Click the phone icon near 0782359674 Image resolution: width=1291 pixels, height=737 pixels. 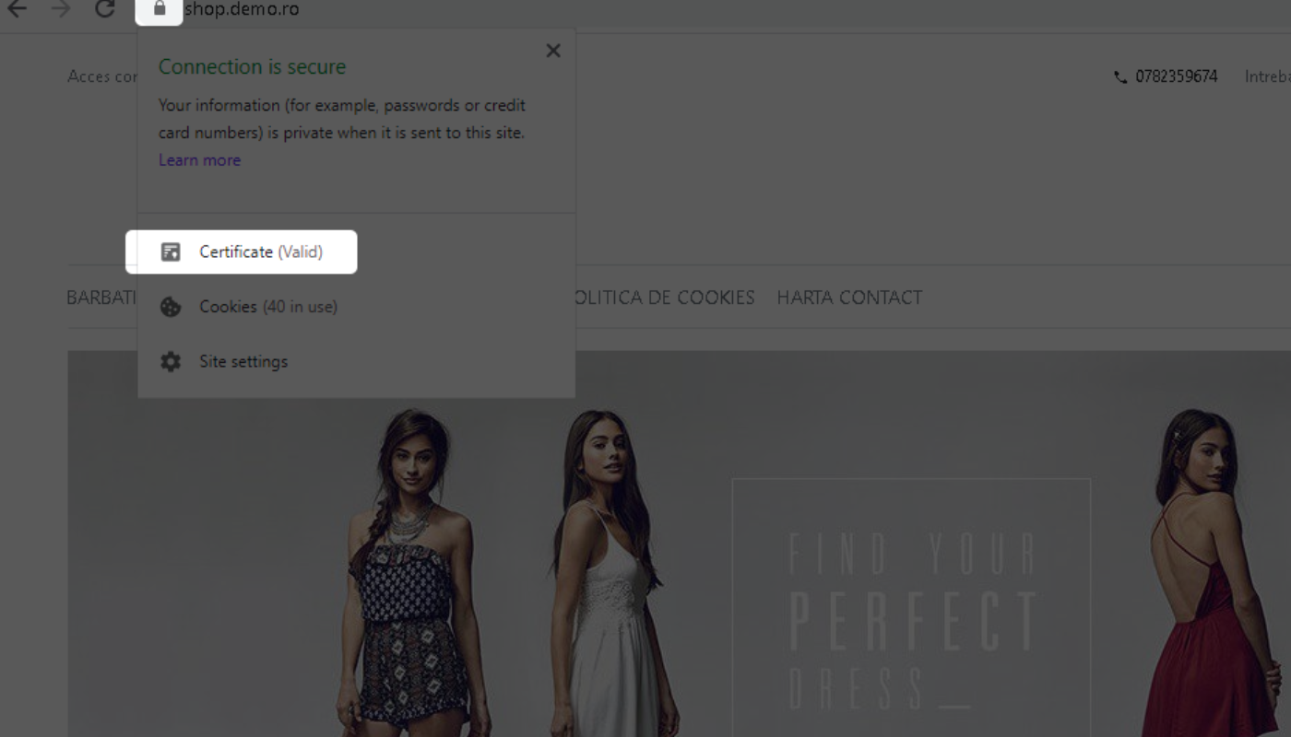coord(1120,77)
